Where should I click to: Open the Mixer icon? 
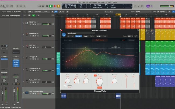(x=21, y=6)
